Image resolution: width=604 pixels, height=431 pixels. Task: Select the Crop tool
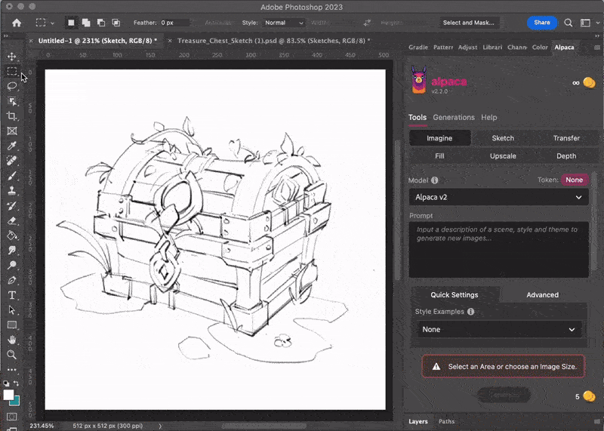pos(11,116)
